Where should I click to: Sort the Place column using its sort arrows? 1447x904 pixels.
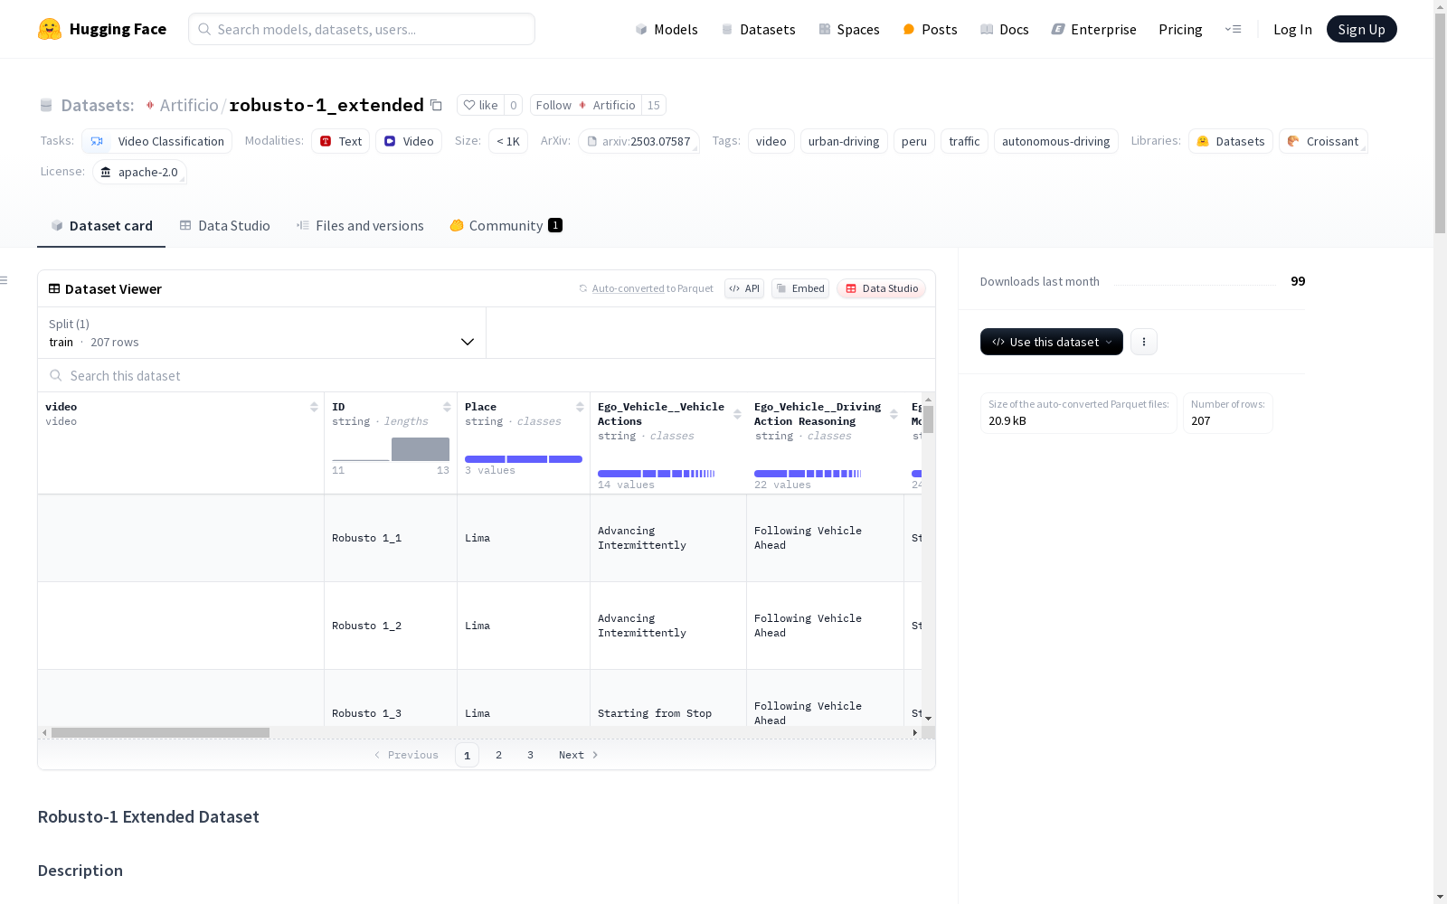coord(580,407)
